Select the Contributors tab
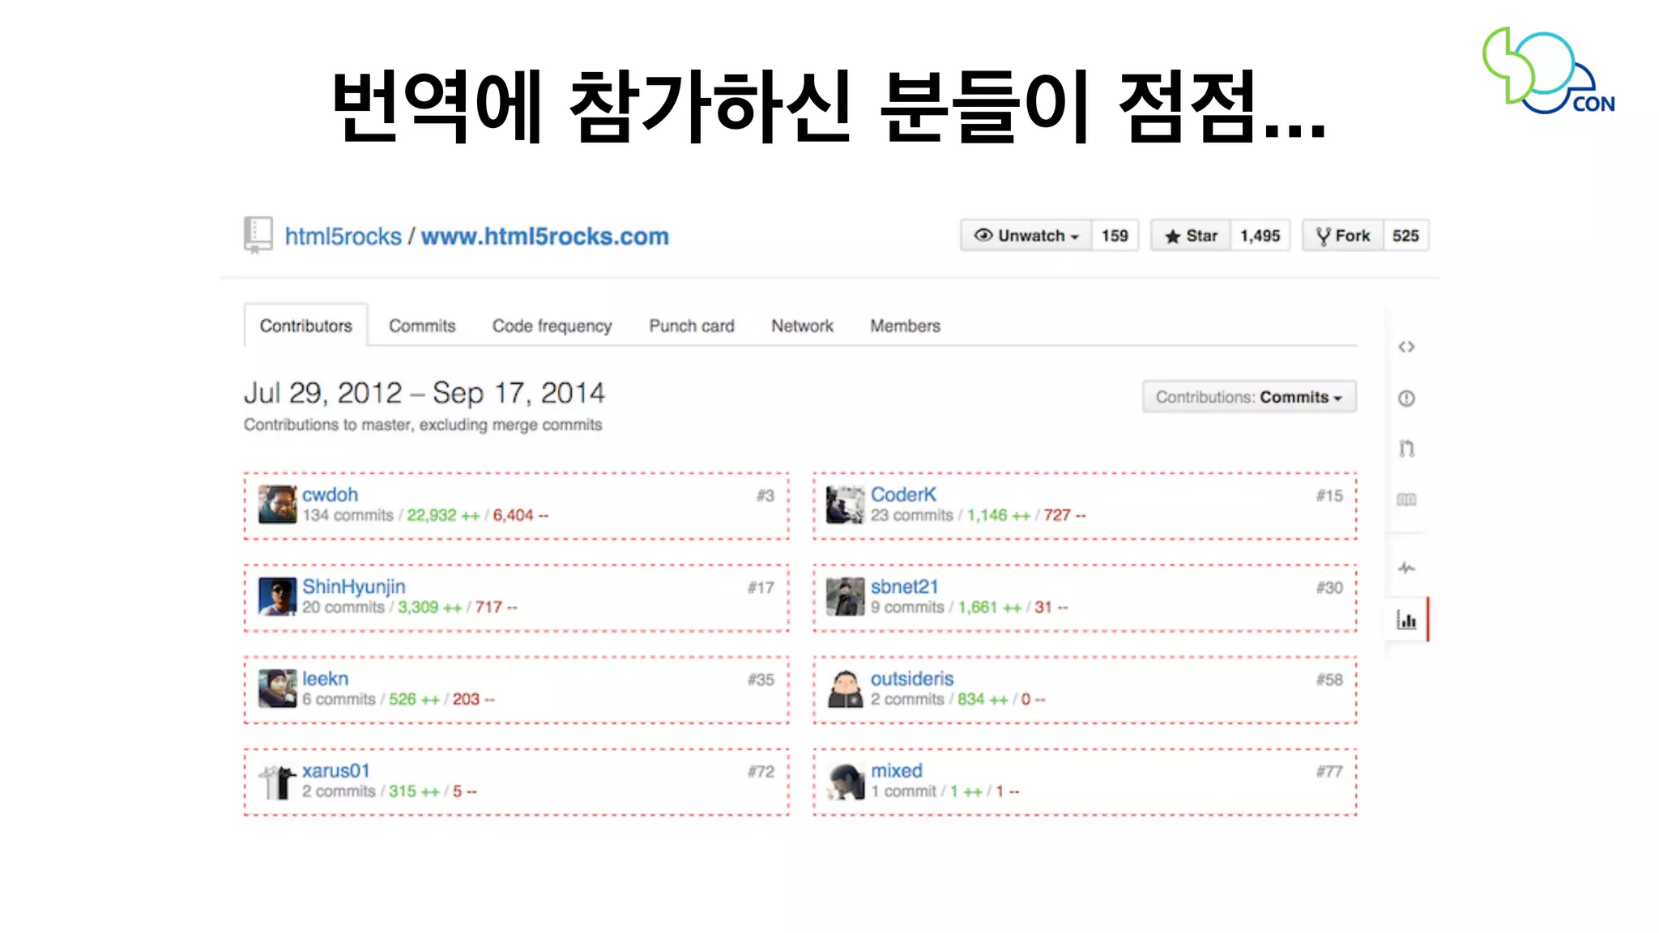This screenshot has height=933, width=1659. click(306, 326)
